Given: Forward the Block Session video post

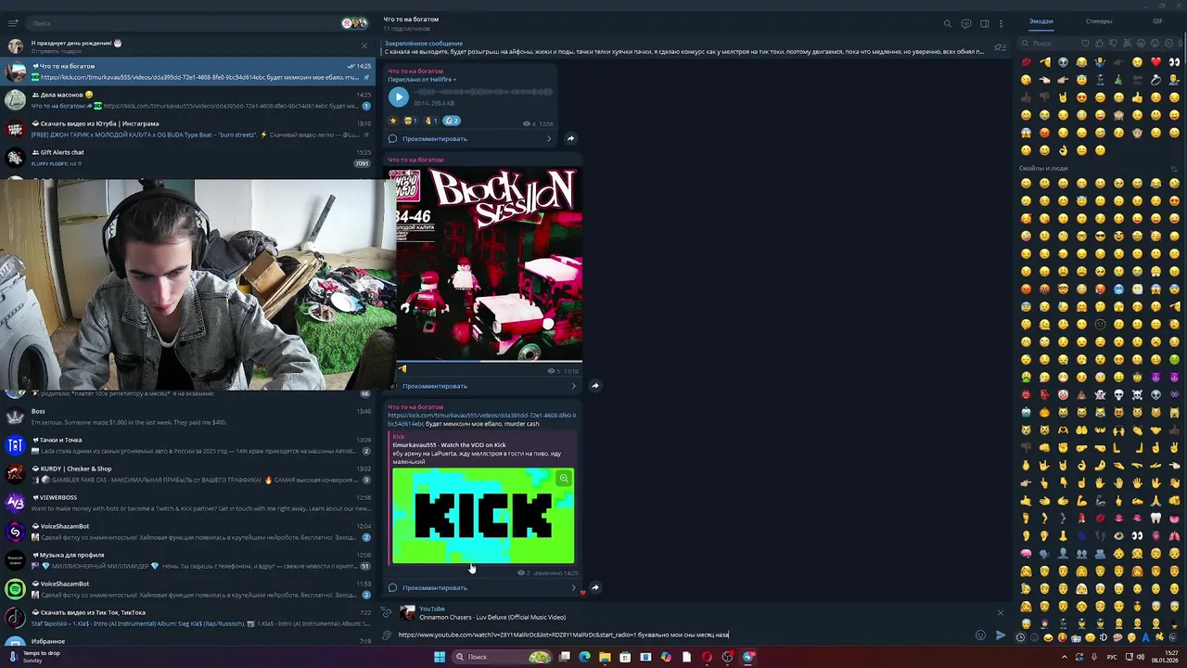Looking at the screenshot, I should coord(595,386).
